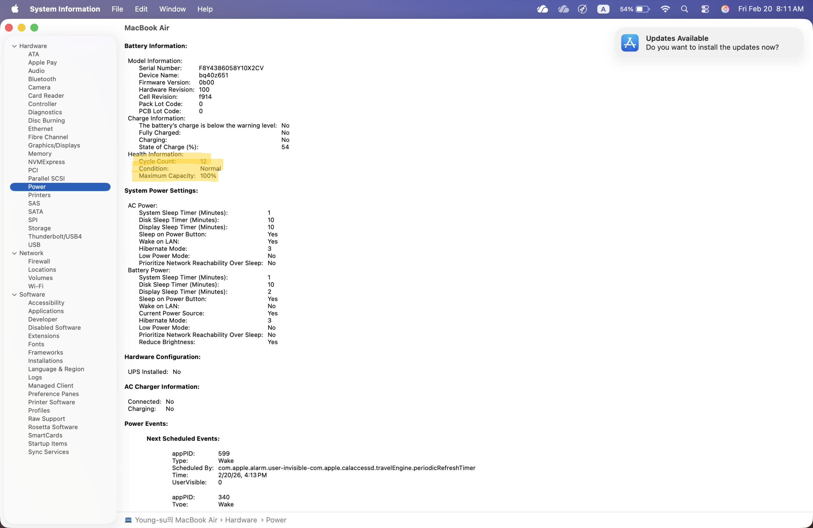
Task: Click the input source 'A' icon
Action: tap(603, 9)
